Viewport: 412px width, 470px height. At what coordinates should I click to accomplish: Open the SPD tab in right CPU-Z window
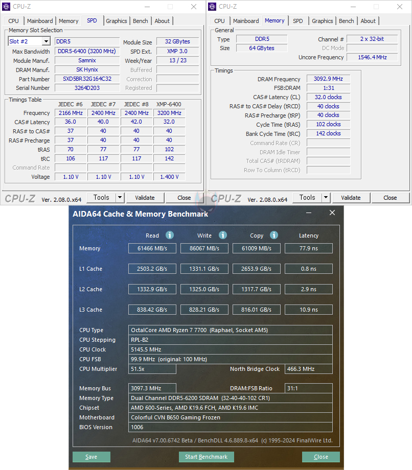click(298, 21)
